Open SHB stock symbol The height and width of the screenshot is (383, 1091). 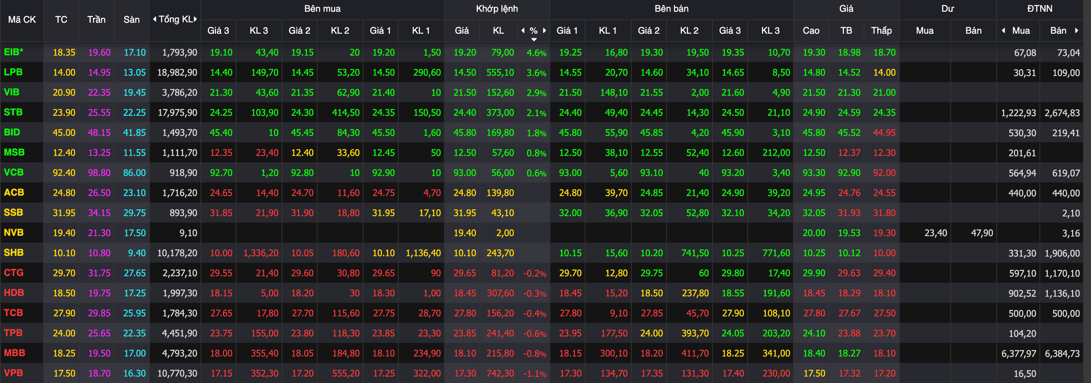click(x=14, y=253)
